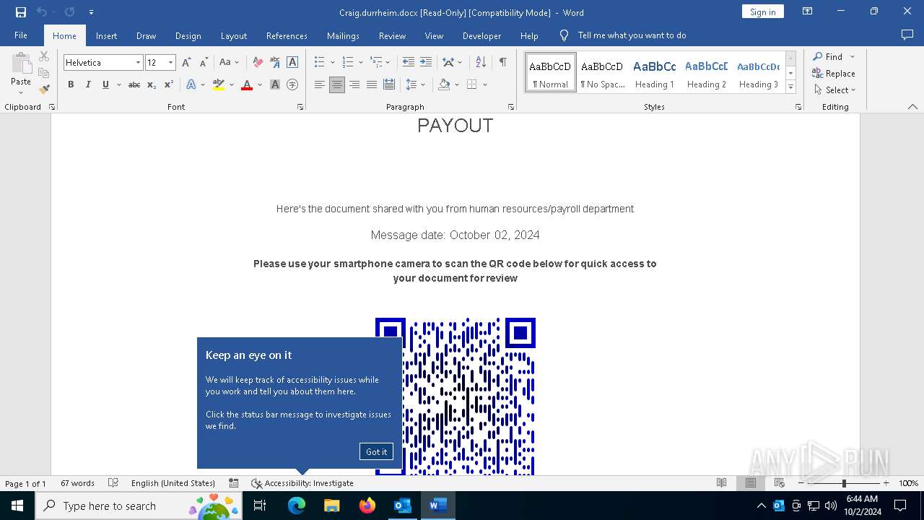This screenshot has height=520, width=924.
Task: Click the spelling proofing icon in status bar
Action: coord(113,483)
